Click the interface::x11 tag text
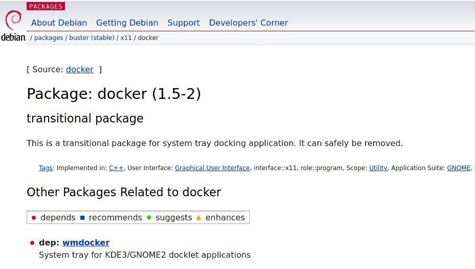This screenshot has height=269, width=475. pos(275,168)
